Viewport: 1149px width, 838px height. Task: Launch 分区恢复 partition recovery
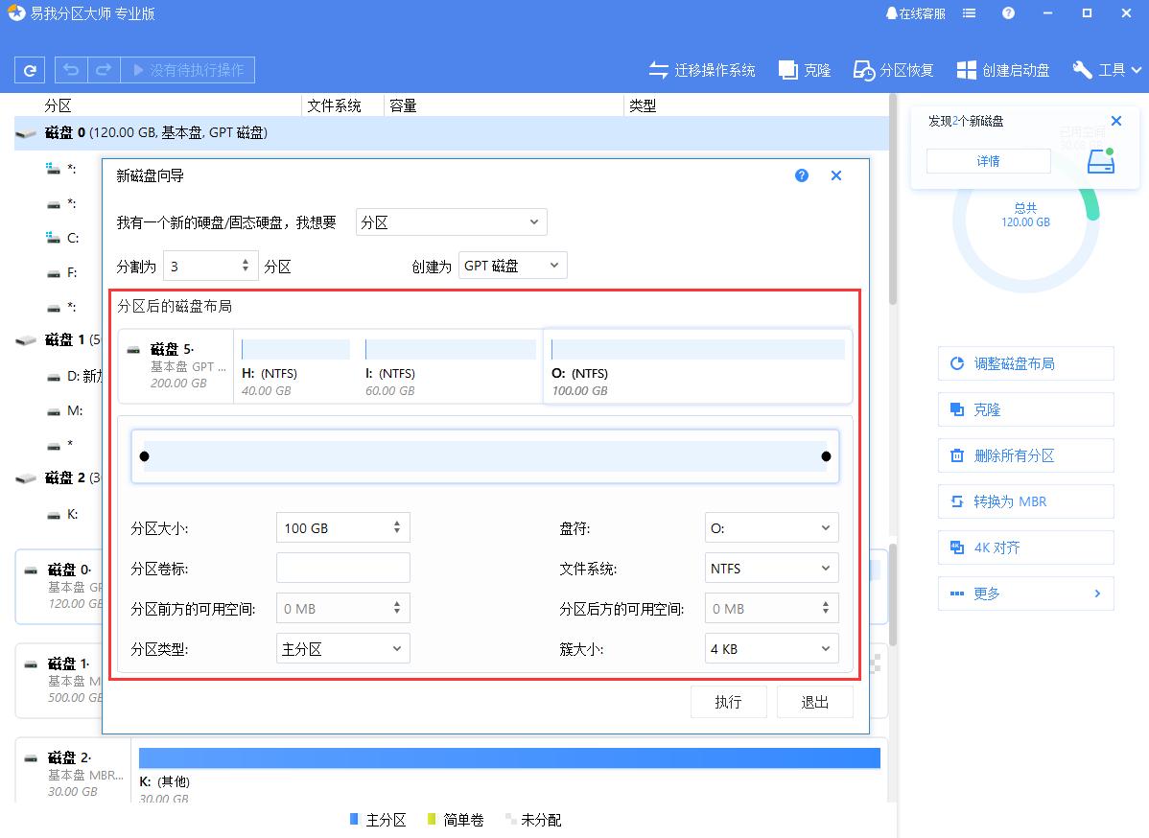tap(893, 69)
